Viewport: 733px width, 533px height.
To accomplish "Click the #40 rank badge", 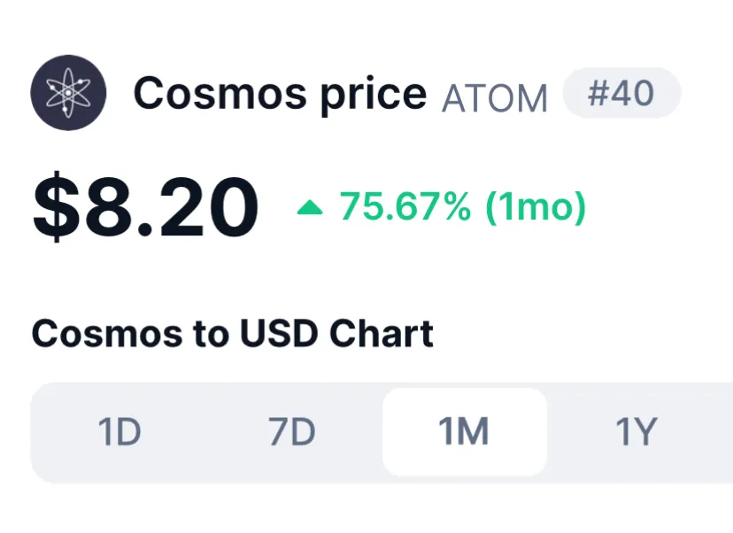I will pyautogui.click(x=621, y=93).
